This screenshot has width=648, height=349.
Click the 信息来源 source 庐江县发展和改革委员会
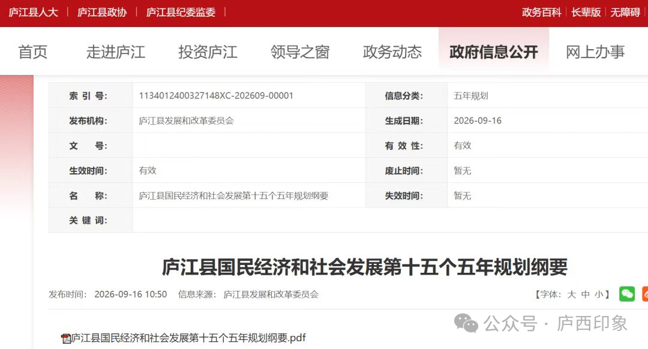point(271,294)
